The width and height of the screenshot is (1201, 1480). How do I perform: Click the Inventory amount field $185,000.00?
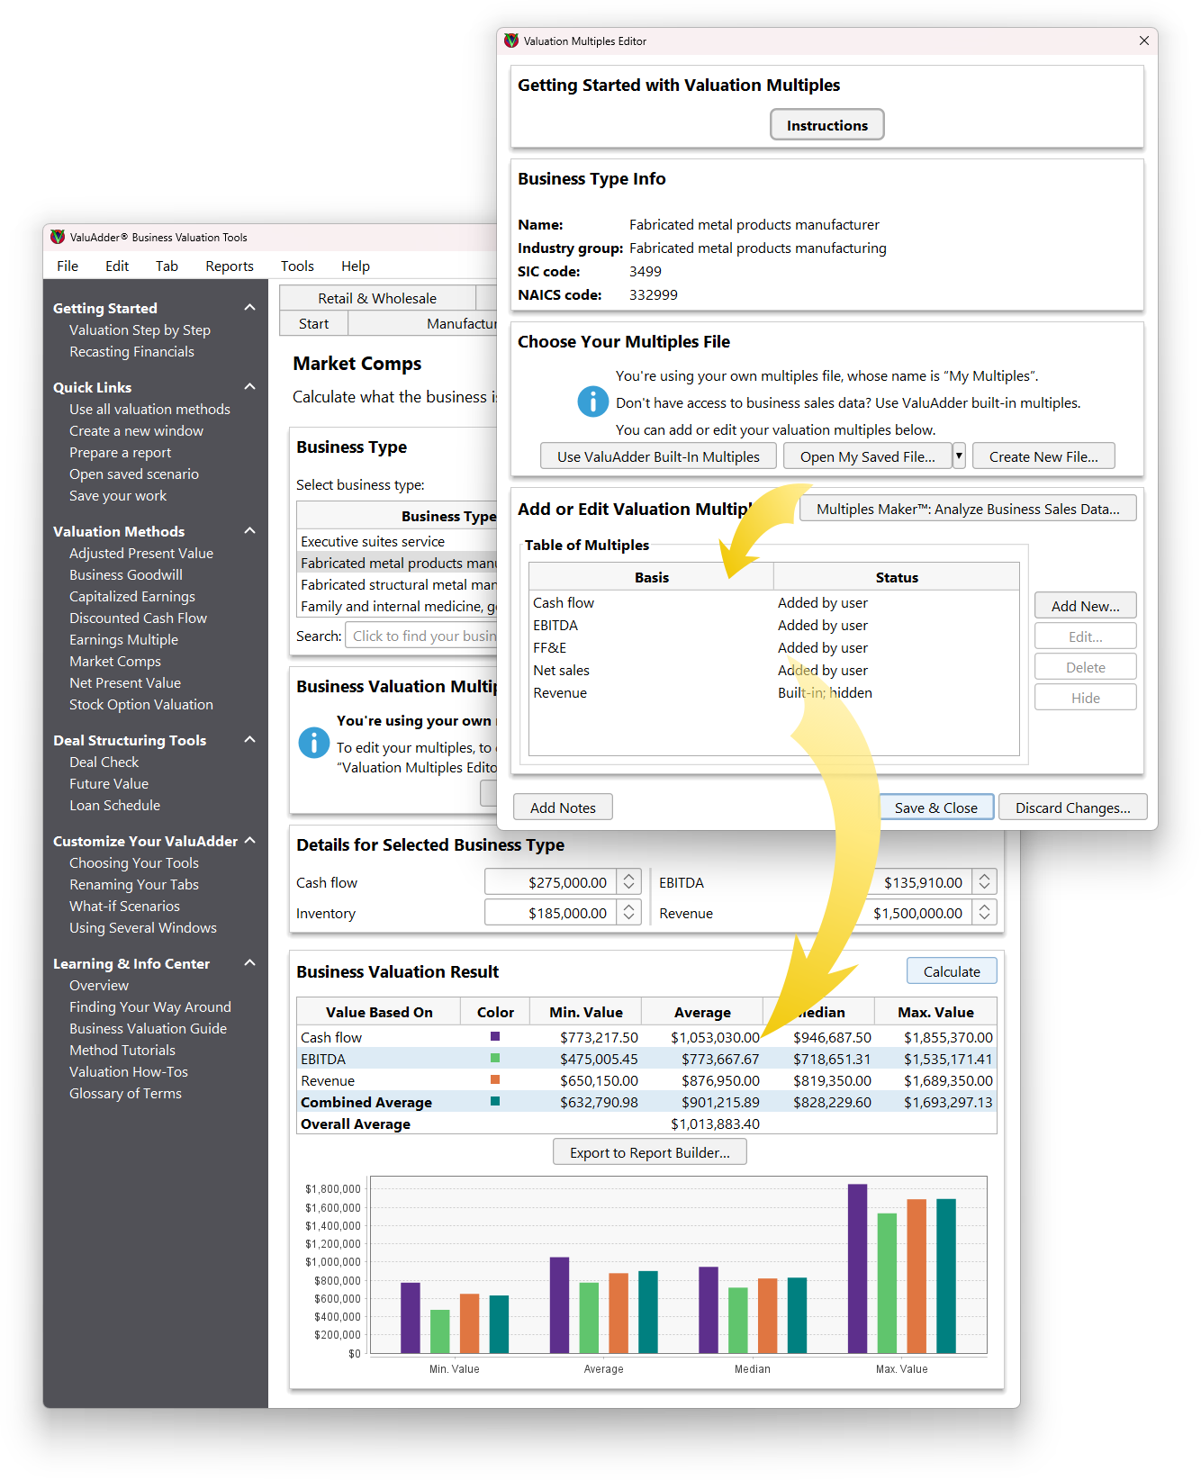click(x=550, y=913)
